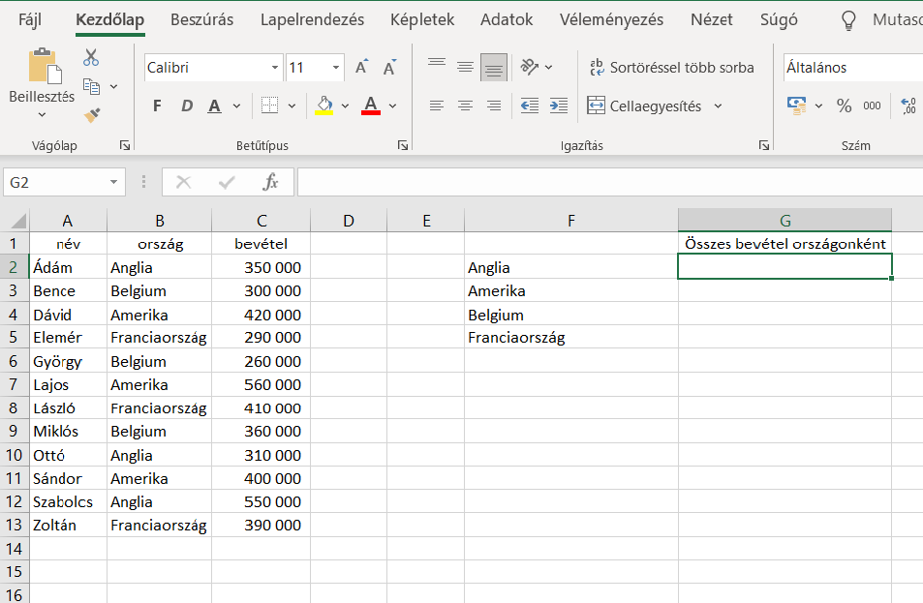This screenshot has height=603, width=923.
Task: Toggle the Sortöréssel több sorba wrap option
Action: 671,68
